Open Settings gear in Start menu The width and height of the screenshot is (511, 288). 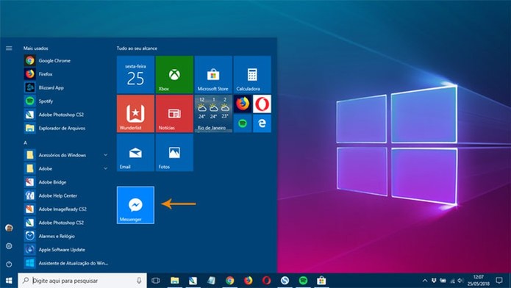tap(9, 246)
